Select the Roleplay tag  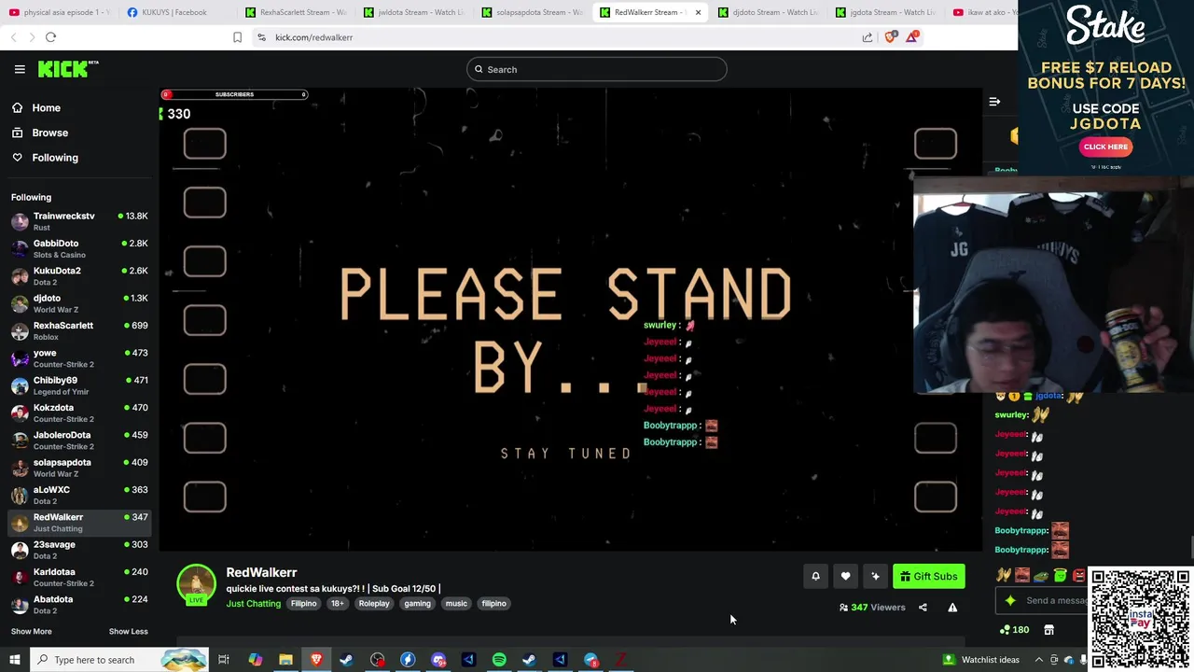tap(374, 604)
